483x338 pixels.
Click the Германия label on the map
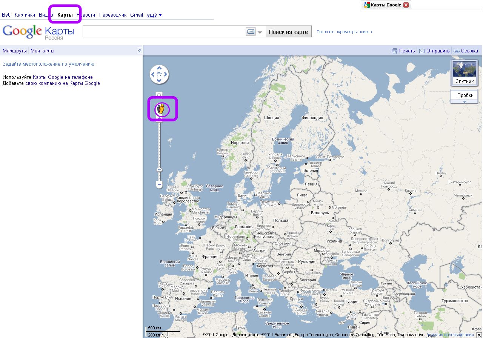point(244,227)
